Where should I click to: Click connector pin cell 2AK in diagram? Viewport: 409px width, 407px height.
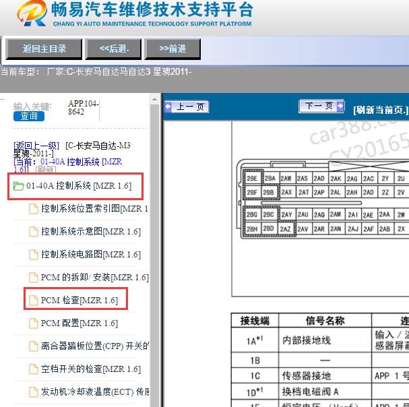pos(336,179)
